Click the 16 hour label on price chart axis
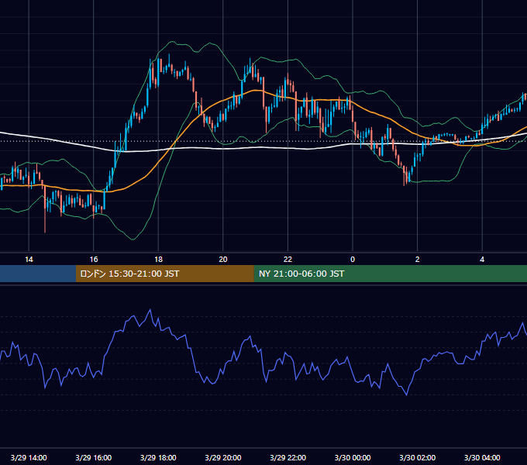The image size is (527, 465). [x=94, y=260]
